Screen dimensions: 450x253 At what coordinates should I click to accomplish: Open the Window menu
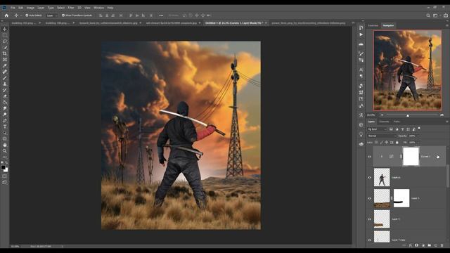pos(98,8)
